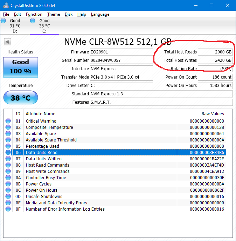
Task: Open the Language menu
Action: pyautogui.click(x=100, y=14)
